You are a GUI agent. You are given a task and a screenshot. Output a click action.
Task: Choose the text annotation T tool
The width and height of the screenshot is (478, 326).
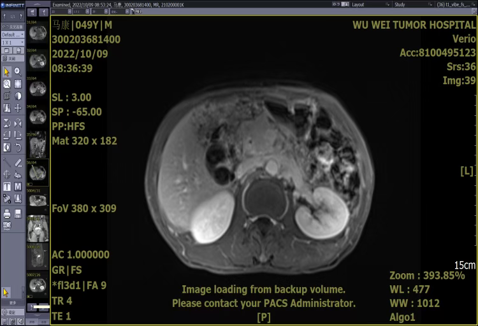click(x=6, y=187)
